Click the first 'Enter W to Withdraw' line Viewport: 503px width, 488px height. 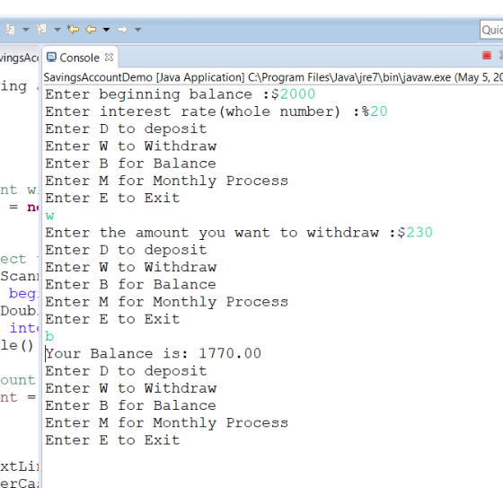point(131,146)
